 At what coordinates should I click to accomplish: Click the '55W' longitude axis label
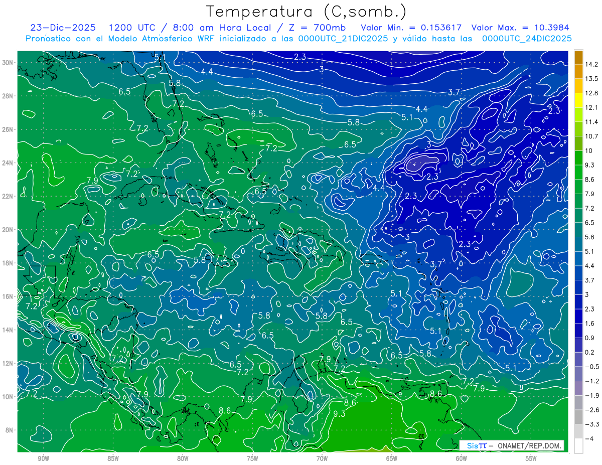[x=531, y=458]
